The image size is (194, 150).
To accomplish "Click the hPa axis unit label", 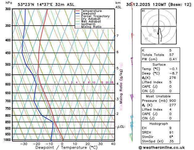I will tap(9, 3).
